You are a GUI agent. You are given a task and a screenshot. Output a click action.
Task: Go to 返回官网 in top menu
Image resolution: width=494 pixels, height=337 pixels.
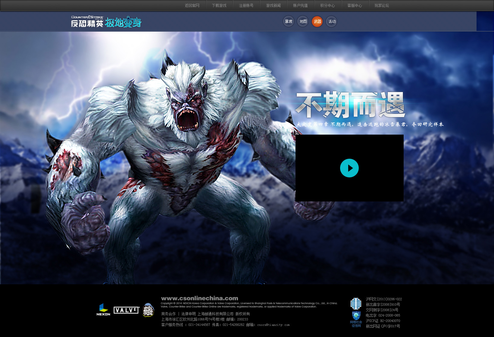(x=192, y=5)
